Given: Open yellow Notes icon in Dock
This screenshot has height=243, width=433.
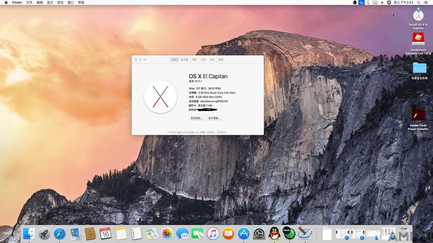Looking at the screenshot, I should pyautogui.click(x=121, y=234).
